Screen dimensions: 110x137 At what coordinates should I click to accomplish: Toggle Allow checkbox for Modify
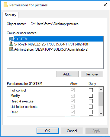[x=73, y=95]
